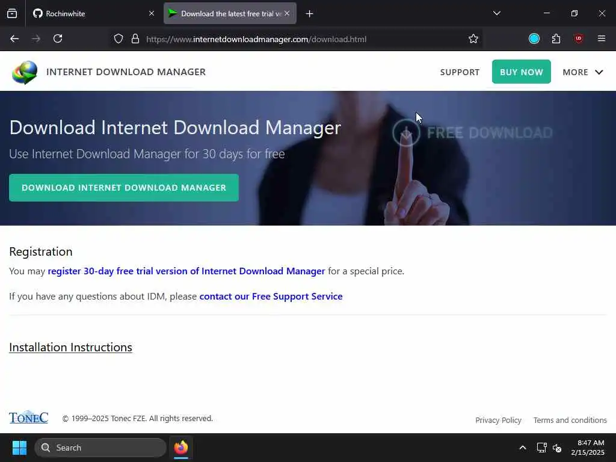616x462 pixels.
Task: Expand the MORE dropdown menu
Action: click(582, 72)
